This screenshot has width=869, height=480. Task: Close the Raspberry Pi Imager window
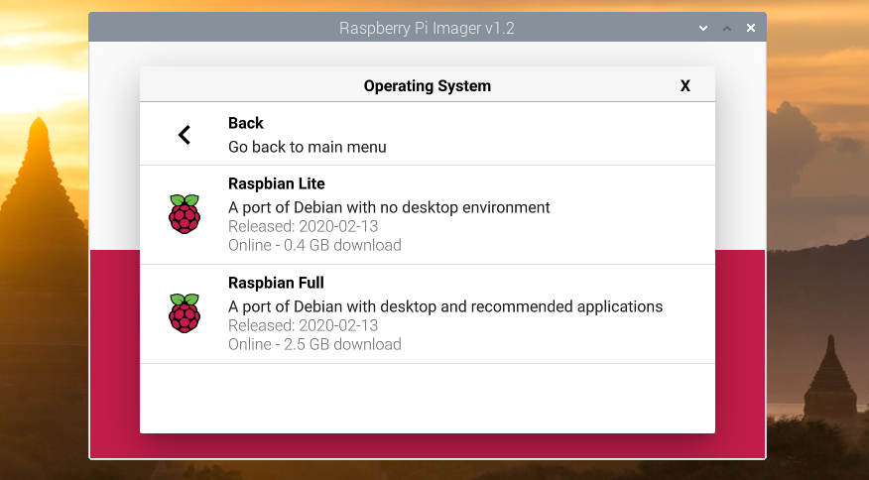click(751, 28)
